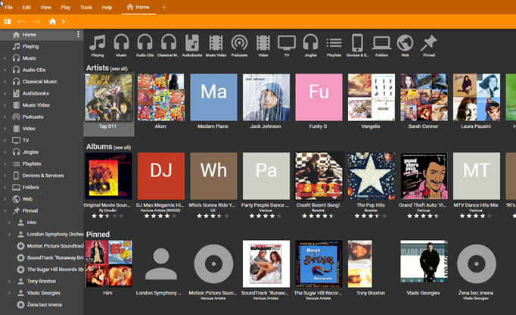Expand the Tony Braxton pinned node
The width and height of the screenshot is (516, 315).
tap(11, 281)
